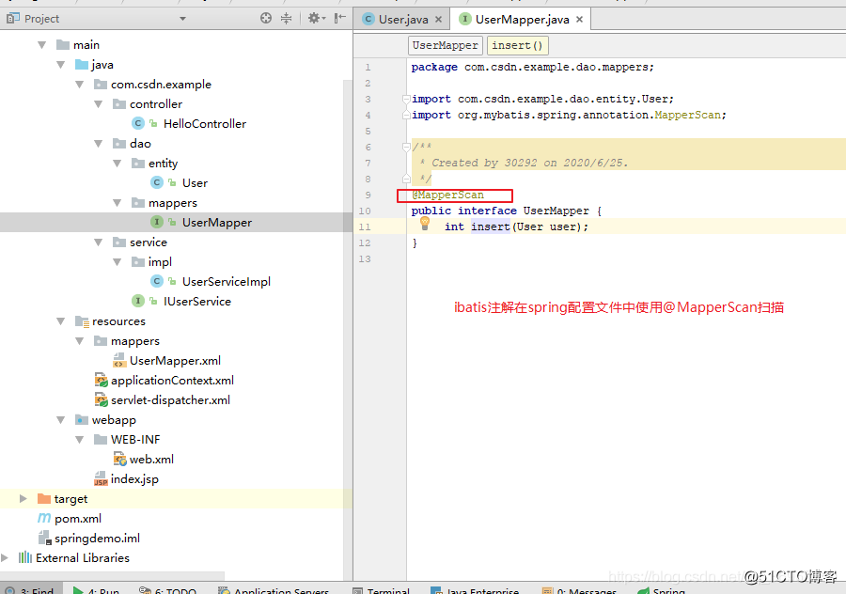
Task: Open the Project view dropdown arrow
Action: tap(183, 19)
